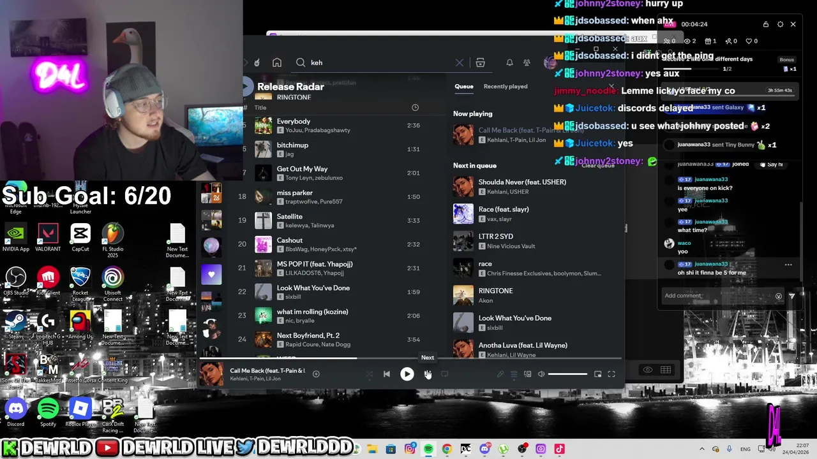Click the song progress bar
817x459 pixels.
(x=410, y=358)
